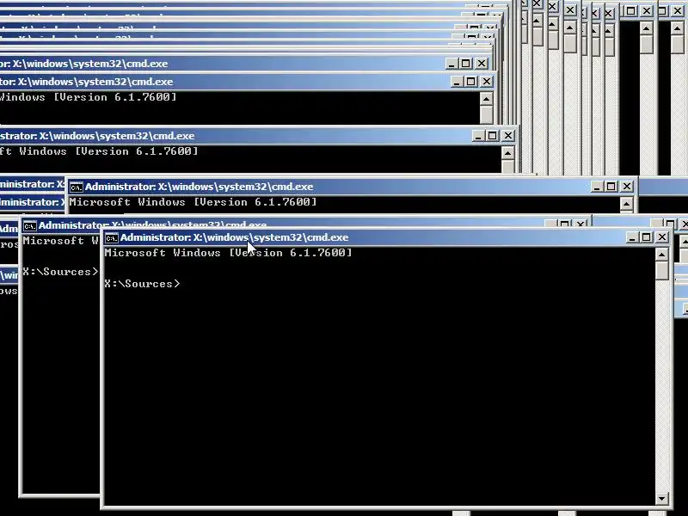Click title 'tor: X:\windows\system32\cmd.exe'
Screen dimensions: 688x516
click(87, 82)
